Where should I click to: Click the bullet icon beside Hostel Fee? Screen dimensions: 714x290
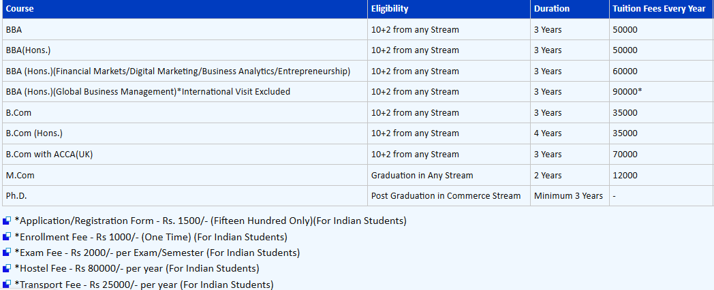pyautogui.click(x=7, y=268)
